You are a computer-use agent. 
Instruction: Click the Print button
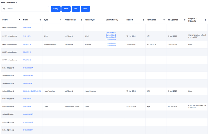(85, 9)
